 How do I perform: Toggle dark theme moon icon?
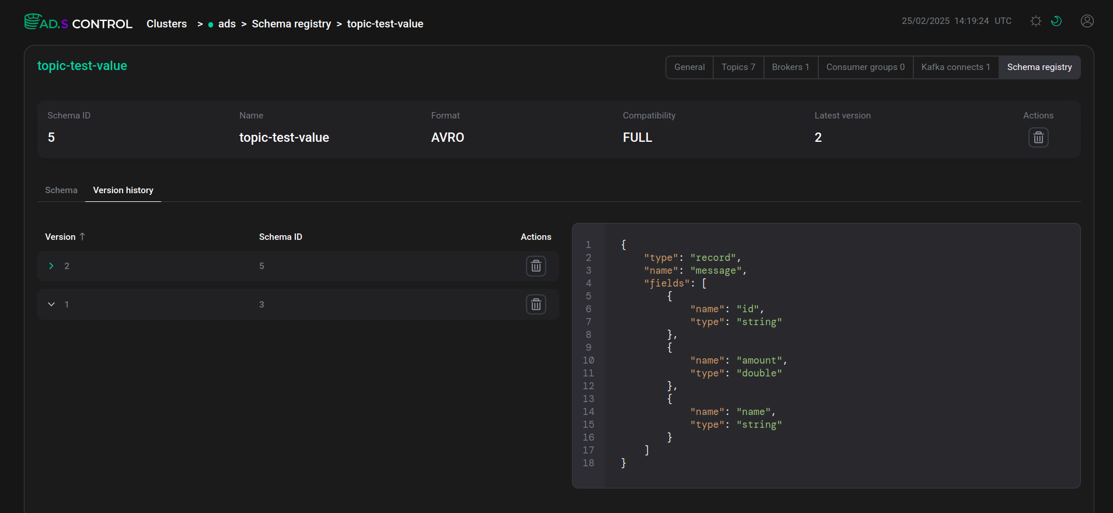pos(1056,21)
